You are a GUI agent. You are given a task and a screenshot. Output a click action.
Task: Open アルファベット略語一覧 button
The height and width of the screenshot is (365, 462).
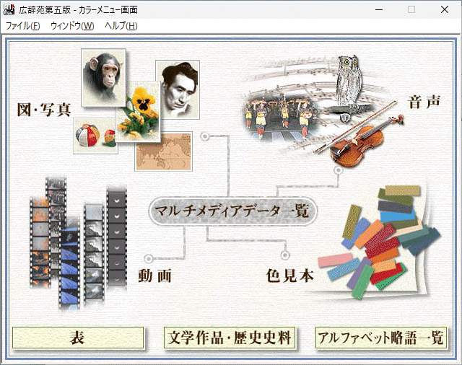pos(381,338)
